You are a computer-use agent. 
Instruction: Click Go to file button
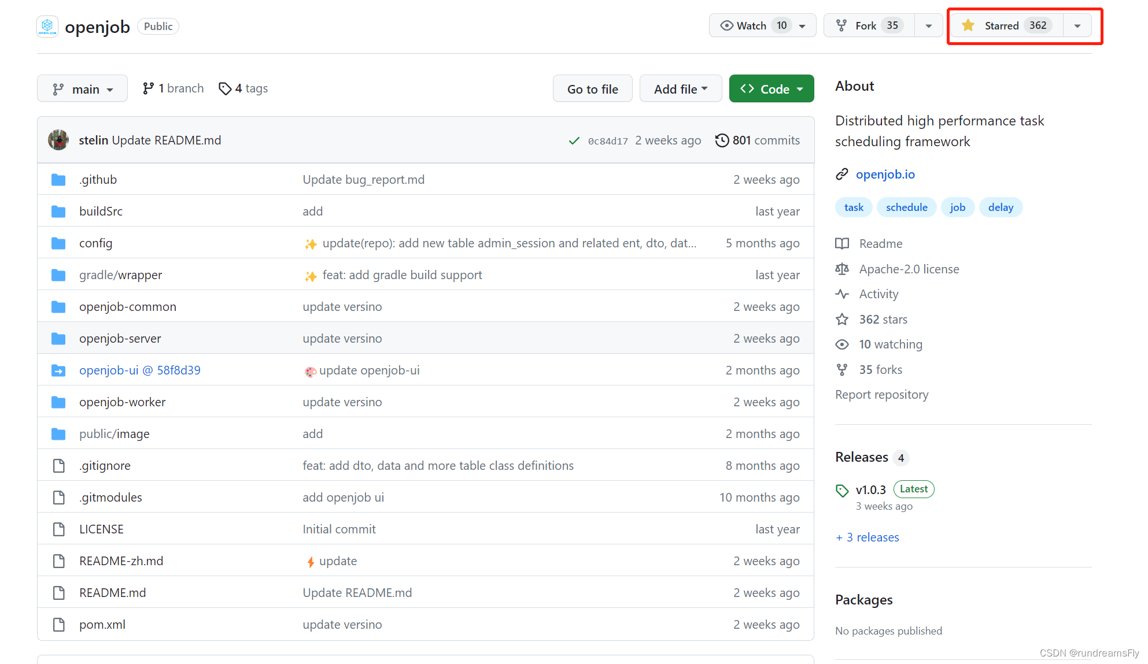tap(592, 89)
